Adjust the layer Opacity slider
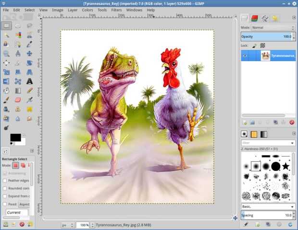 point(268,36)
